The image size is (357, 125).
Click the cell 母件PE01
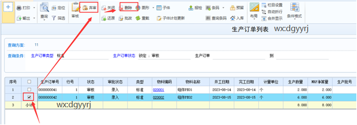point(193,90)
